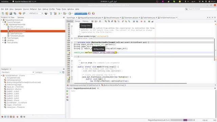
Task: Toggle the Design view button
Action: coord(78,21)
